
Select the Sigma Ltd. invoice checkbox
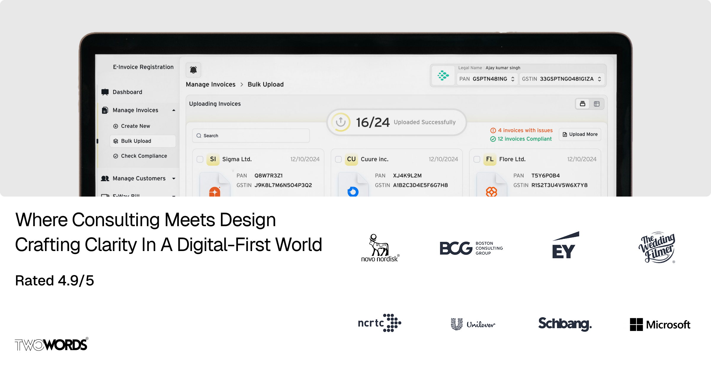199,159
